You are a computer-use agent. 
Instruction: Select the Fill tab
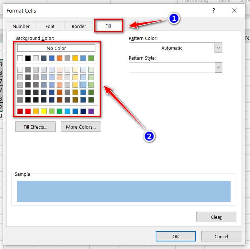pyautogui.click(x=108, y=26)
